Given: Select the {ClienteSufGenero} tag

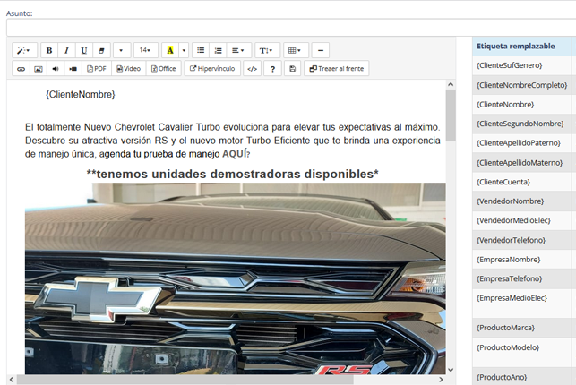Looking at the screenshot, I should tap(509, 65).
